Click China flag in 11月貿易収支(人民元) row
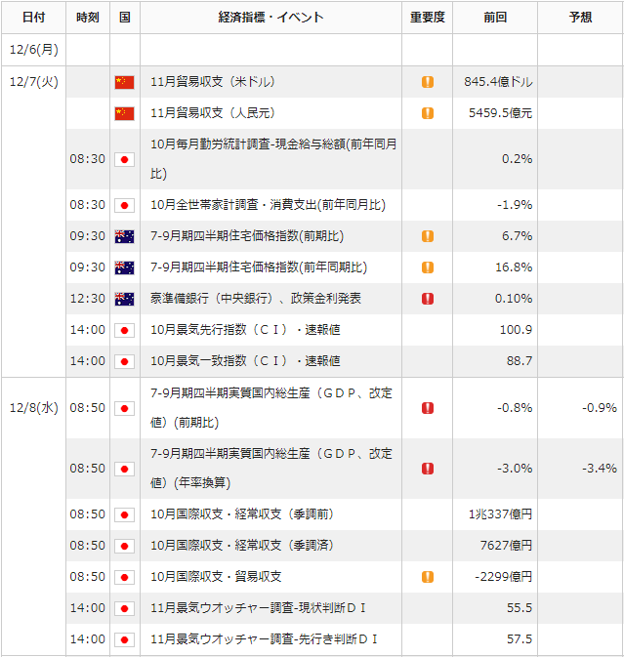 pyautogui.click(x=124, y=113)
